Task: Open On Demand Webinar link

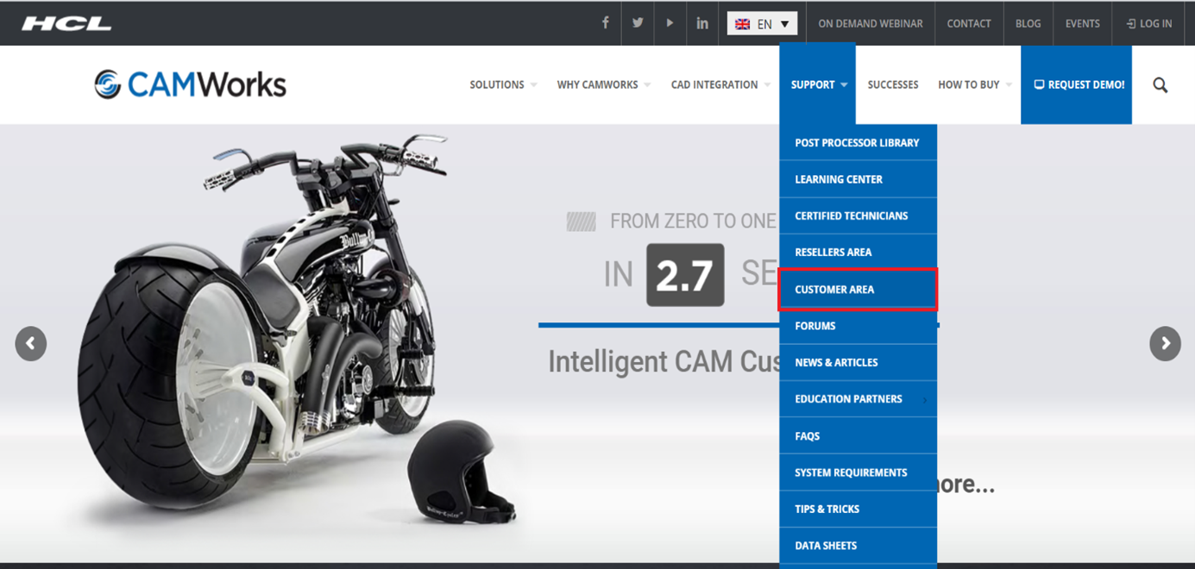Action: [871, 23]
